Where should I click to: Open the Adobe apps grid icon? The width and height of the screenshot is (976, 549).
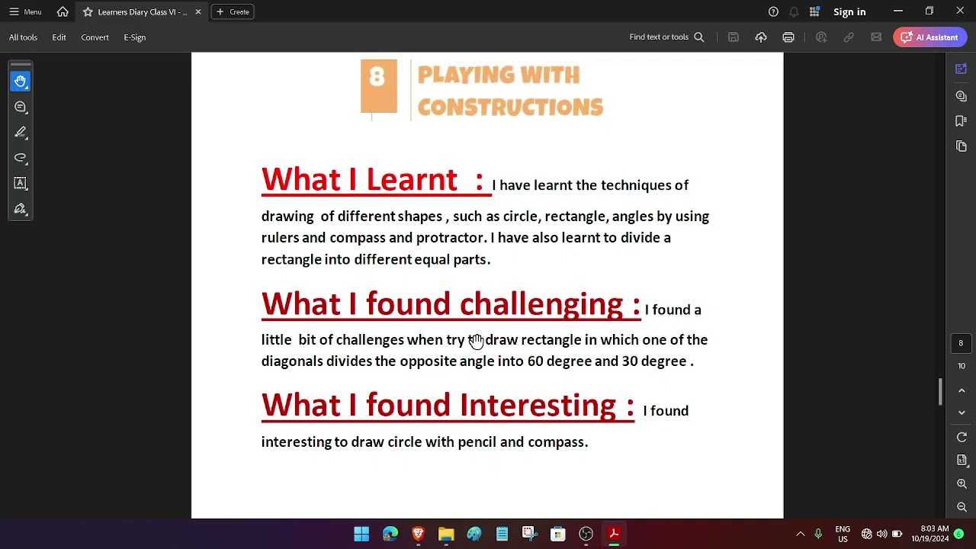tap(814, 11)
